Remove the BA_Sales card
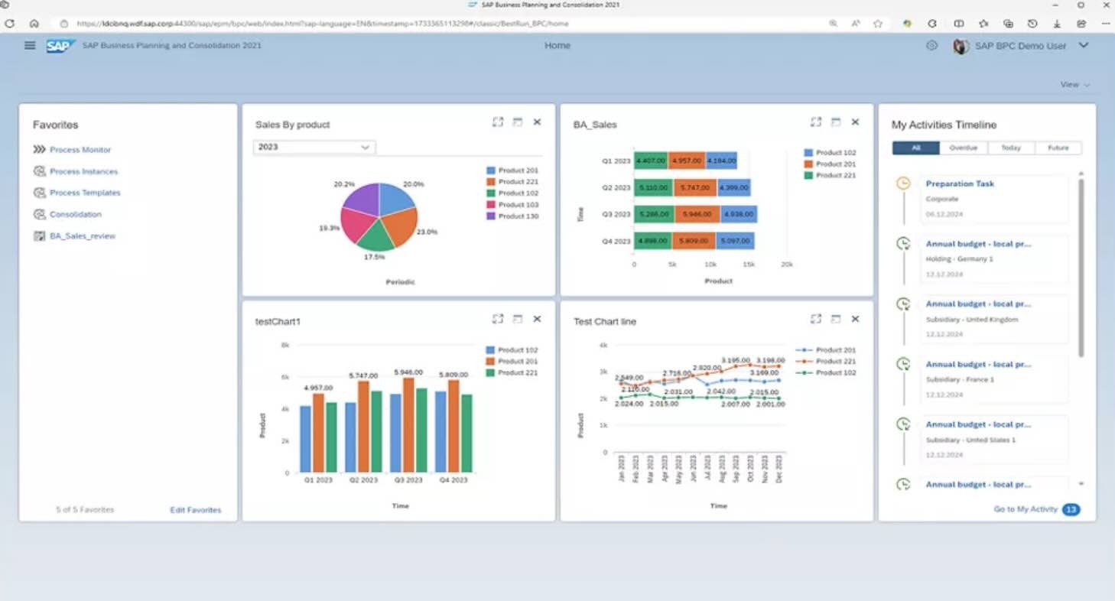 coord(855,122)
